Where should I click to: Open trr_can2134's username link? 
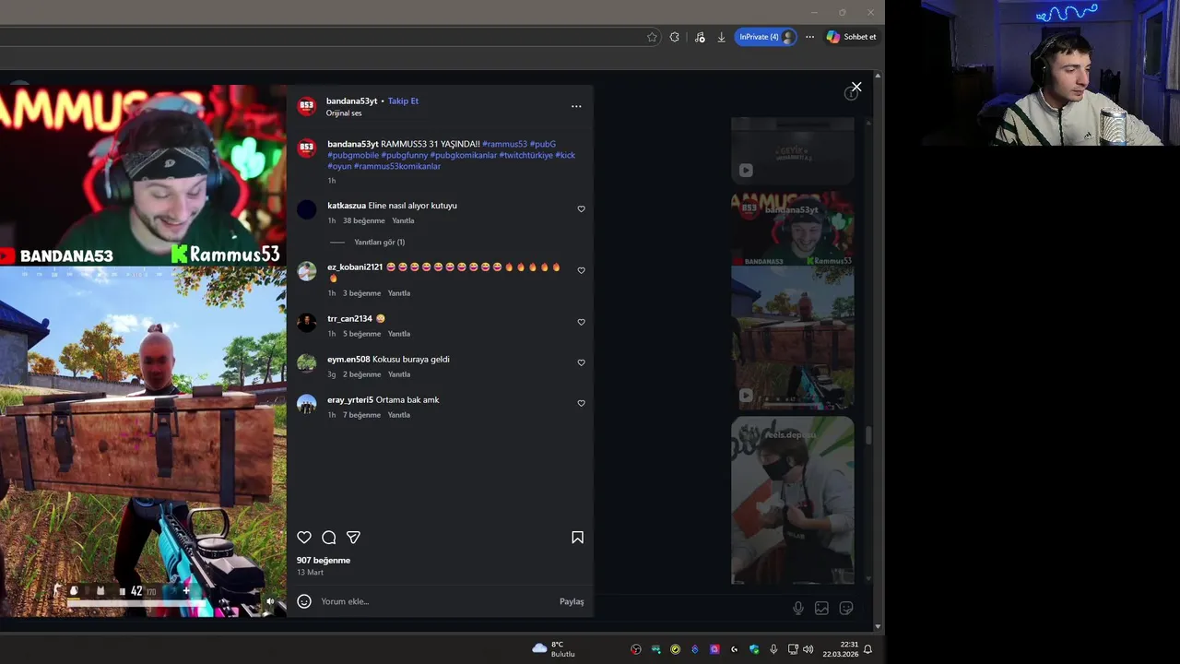pos(349,318)
